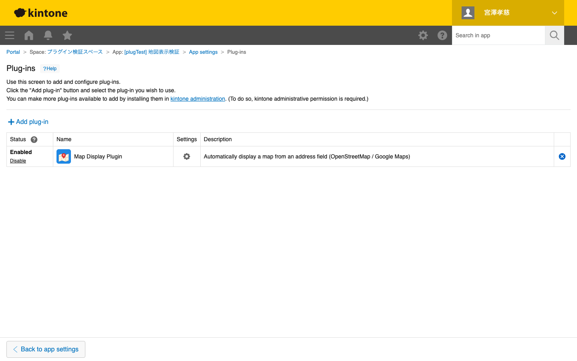Focus the Search in app field

pyautogui.click(x=498, y=35)
